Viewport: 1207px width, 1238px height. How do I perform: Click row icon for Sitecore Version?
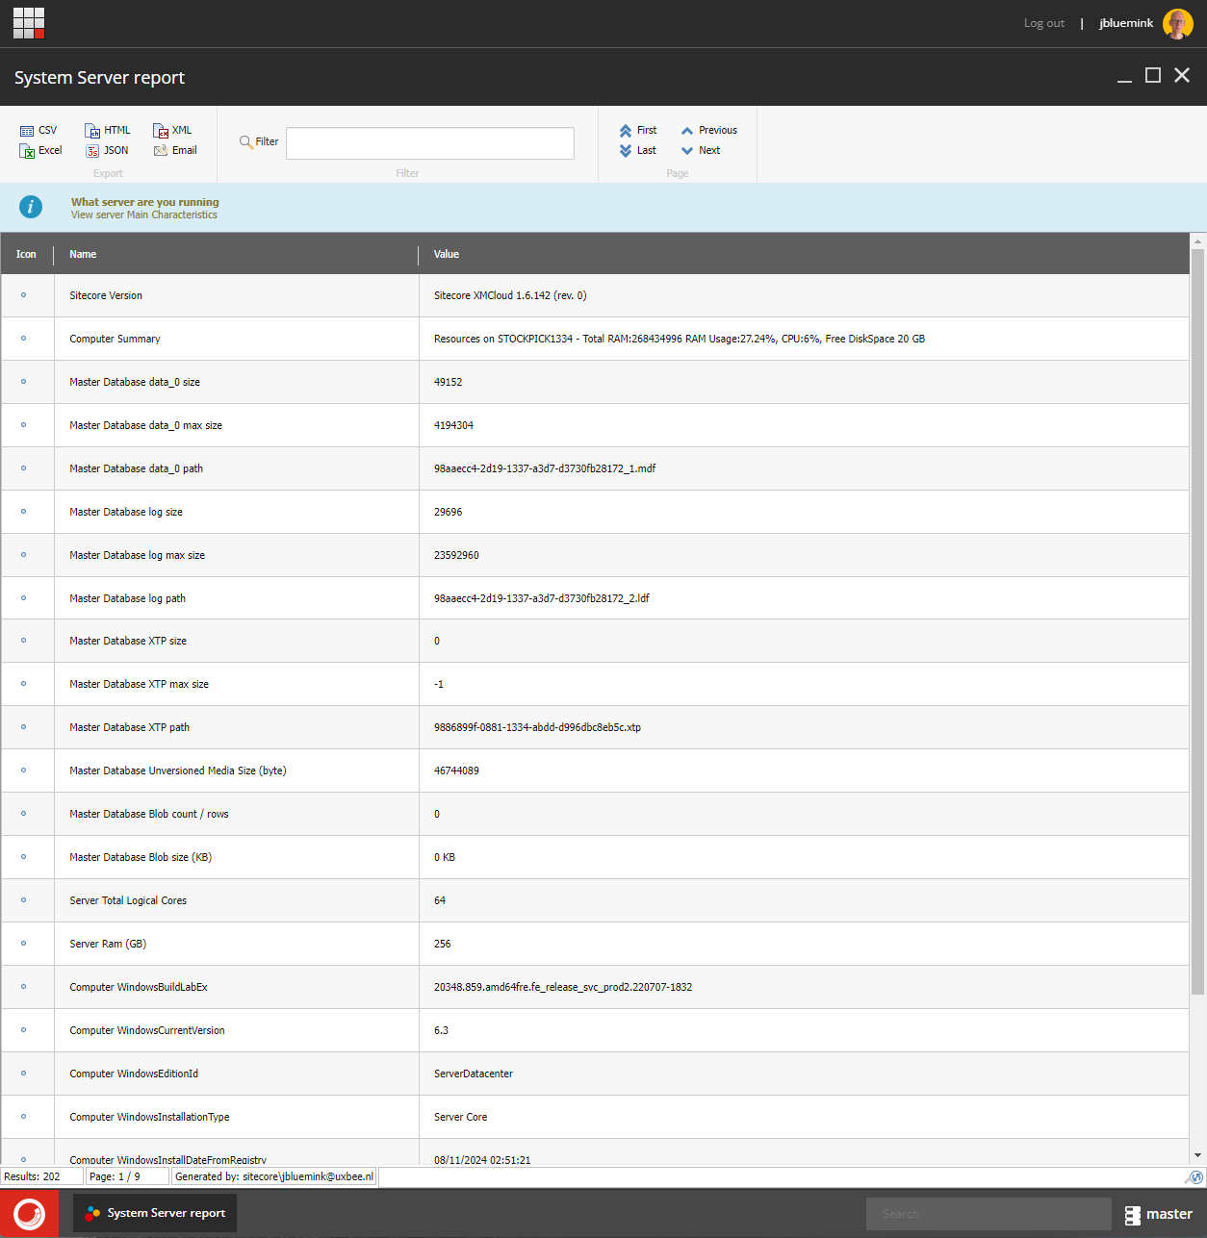click(24, 295)
